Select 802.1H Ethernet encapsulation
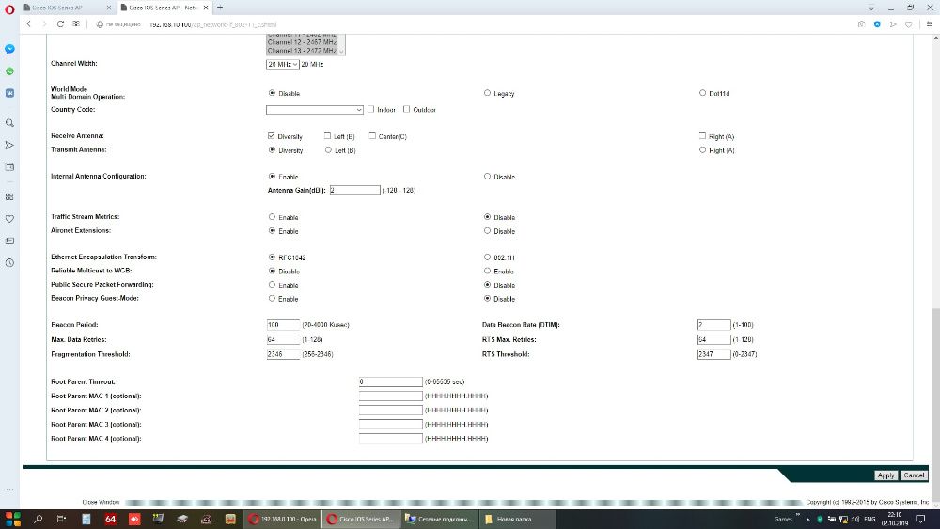The width and height of the screenshot is (940, 529). coord(487,257)
